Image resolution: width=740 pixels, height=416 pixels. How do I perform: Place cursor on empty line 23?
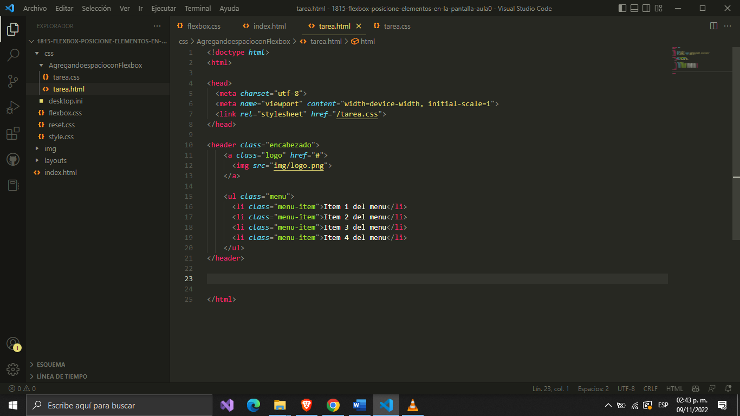(437, 279)
